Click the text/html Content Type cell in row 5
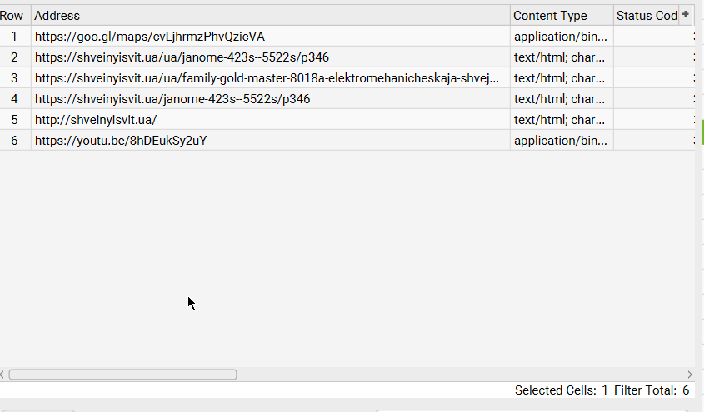Screen dimensions: 704x412 (561, 120)
